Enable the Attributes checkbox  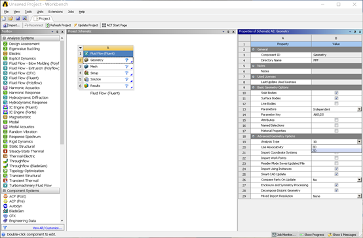tap(336, 120)
